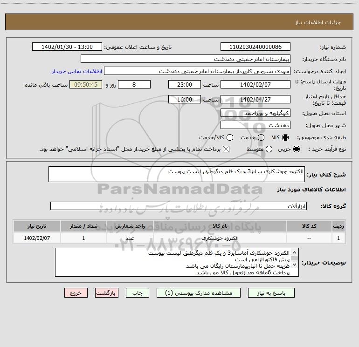Open اطلاعات تماس خریدار link
Image resolution: width=359 pixels, height=347 pixels.
point(77,71)
